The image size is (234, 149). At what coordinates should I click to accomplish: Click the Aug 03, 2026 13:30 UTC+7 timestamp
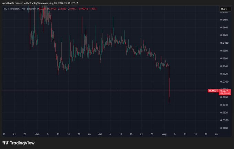click(64, 3)
